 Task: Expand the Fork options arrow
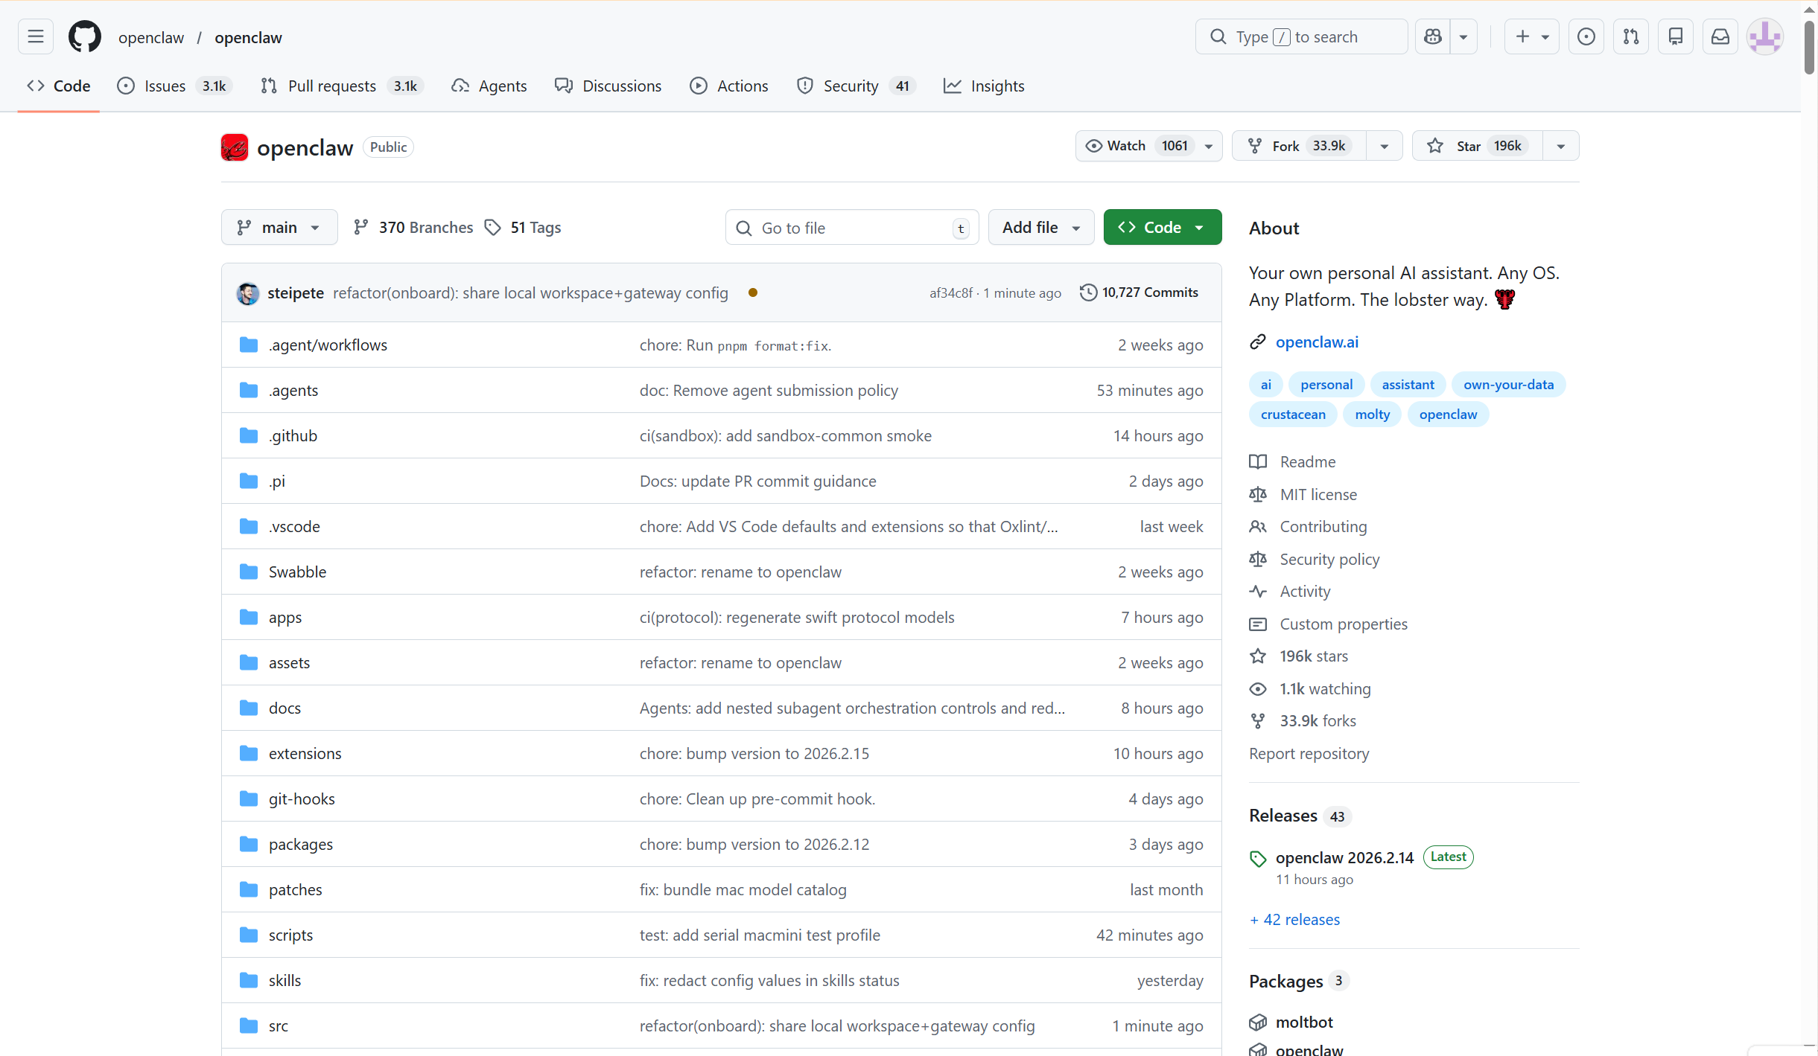coord(1385,146)
